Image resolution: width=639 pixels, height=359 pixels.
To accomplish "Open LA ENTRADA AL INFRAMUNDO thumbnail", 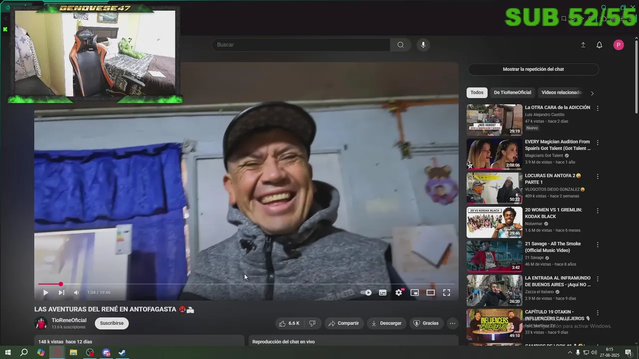I will pyautogui.click(x=494, y=290).
